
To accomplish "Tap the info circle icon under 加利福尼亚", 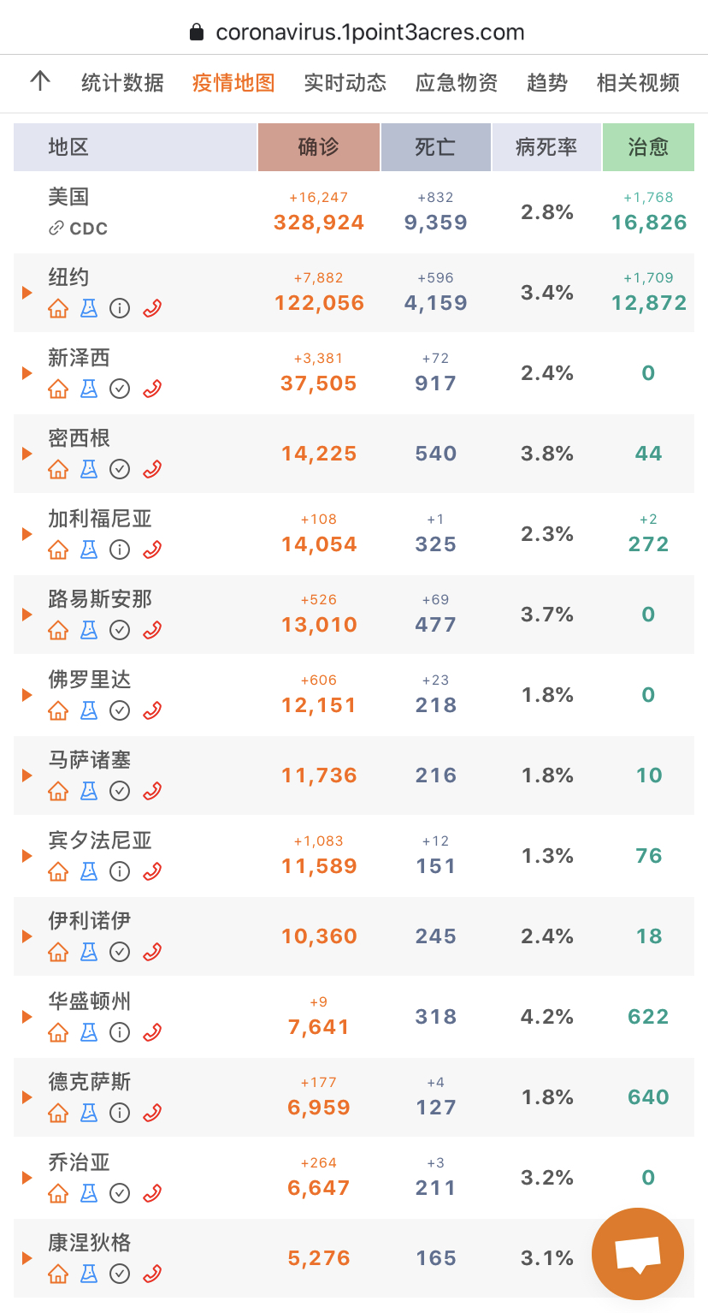I will 121,550.
